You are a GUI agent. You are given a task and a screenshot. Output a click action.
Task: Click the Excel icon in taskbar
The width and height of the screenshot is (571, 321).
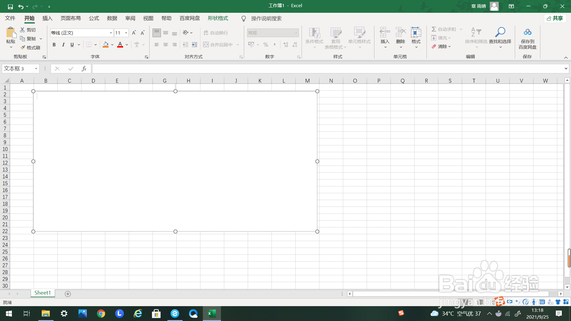click(x=212, y=313)
